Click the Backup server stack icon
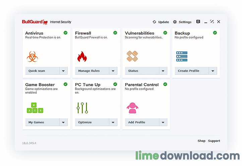Screen dimensions: 242x166 point(182,56)
